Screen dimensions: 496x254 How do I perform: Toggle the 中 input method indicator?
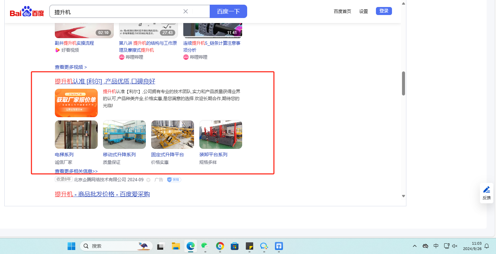[436, 246]
